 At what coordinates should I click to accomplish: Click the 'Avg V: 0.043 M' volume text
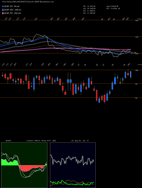pos(112,6)
